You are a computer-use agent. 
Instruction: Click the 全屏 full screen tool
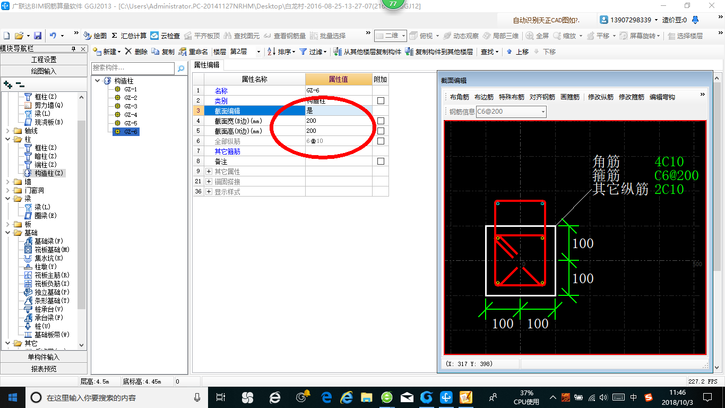[537, 36]
